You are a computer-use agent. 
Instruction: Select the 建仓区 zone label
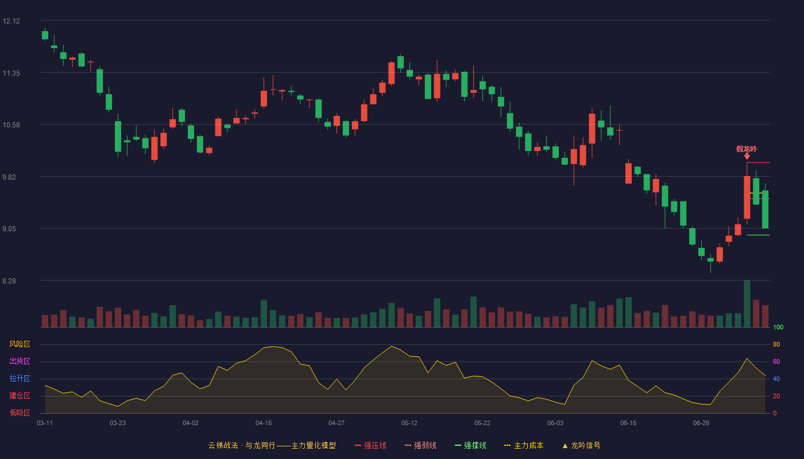[x=20, y=396]
